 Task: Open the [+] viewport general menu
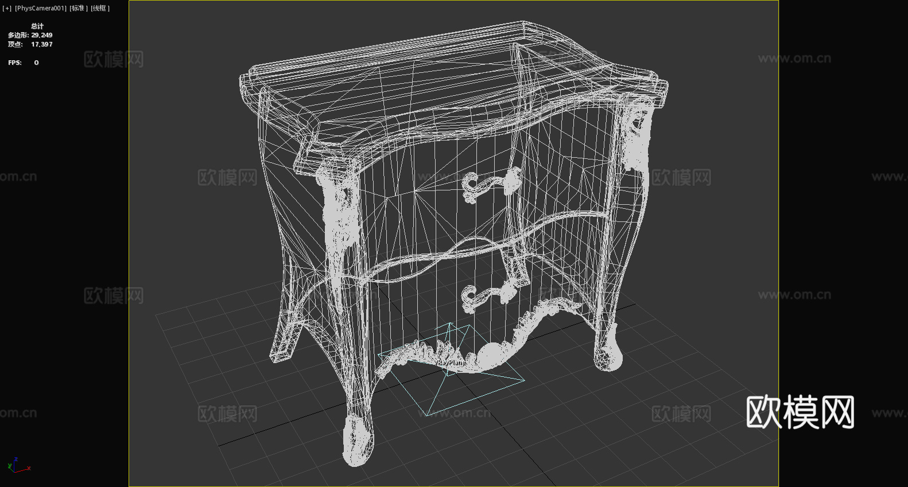pyautogui.click(x=7, y=8)
